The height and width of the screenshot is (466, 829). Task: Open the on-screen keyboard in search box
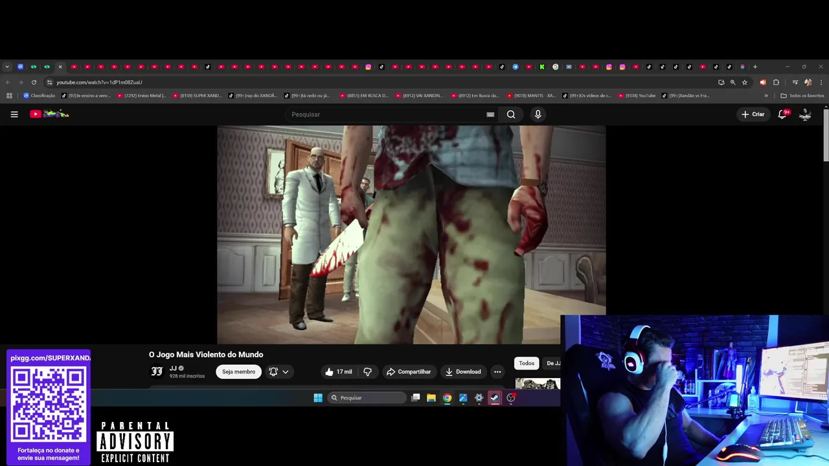click(490, 115)
